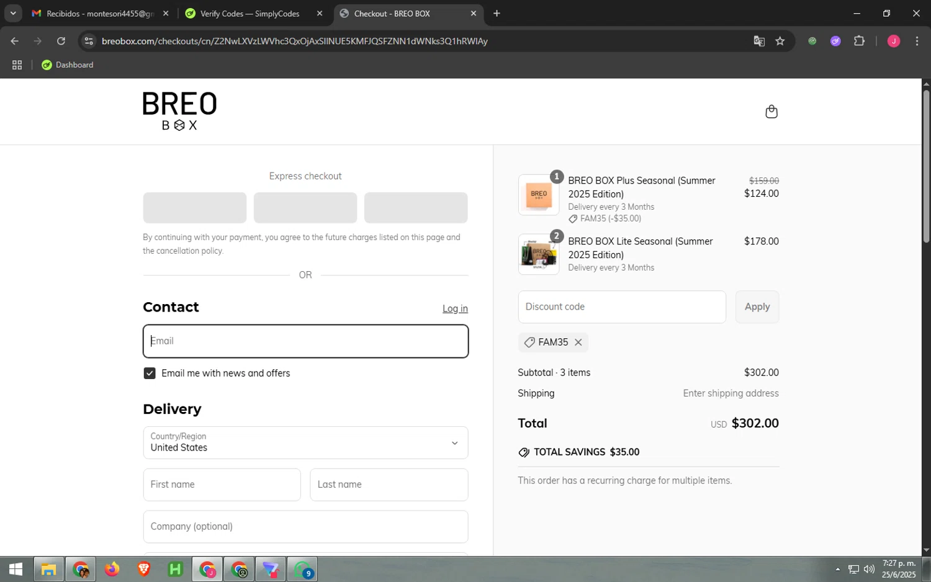931x582 pixels.
Task: Open the shopping bag cart icon
Action: tap(771, 112)
